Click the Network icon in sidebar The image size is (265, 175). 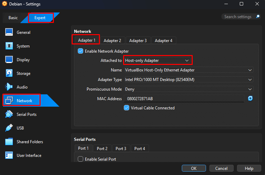9,100
